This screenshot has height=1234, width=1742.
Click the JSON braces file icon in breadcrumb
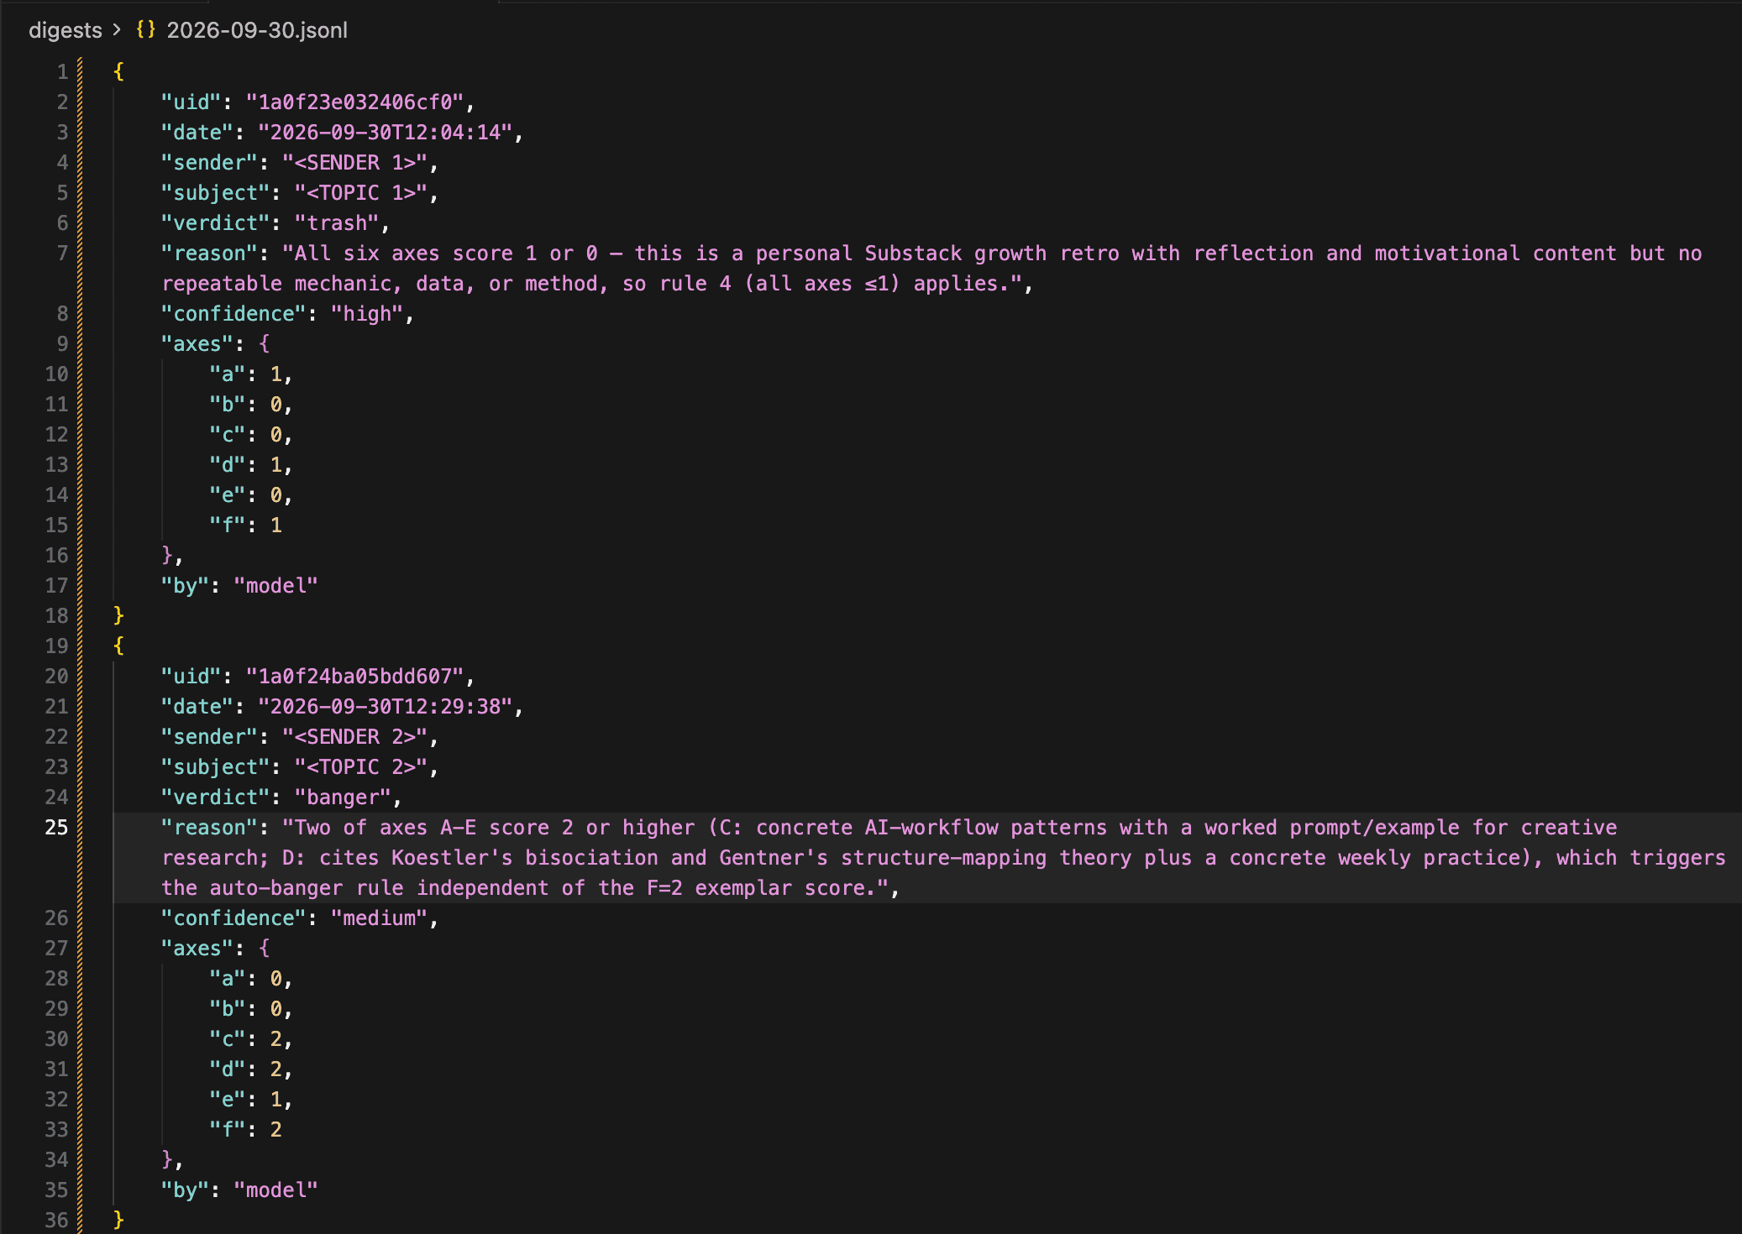coord(146,29)
